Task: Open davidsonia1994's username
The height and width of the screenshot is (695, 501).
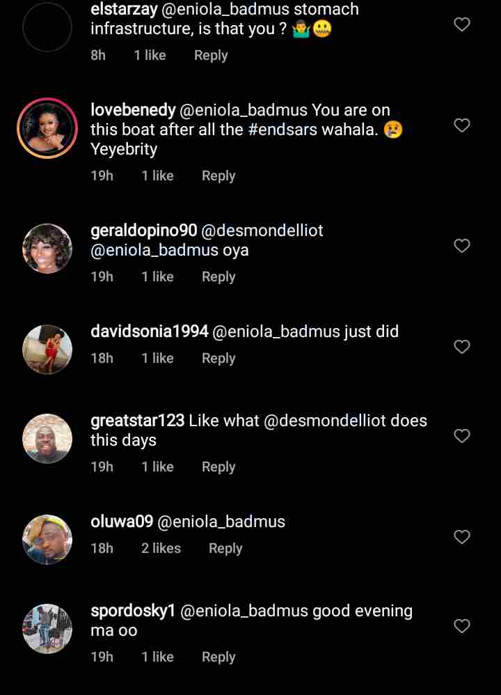Action: (150, 331)
